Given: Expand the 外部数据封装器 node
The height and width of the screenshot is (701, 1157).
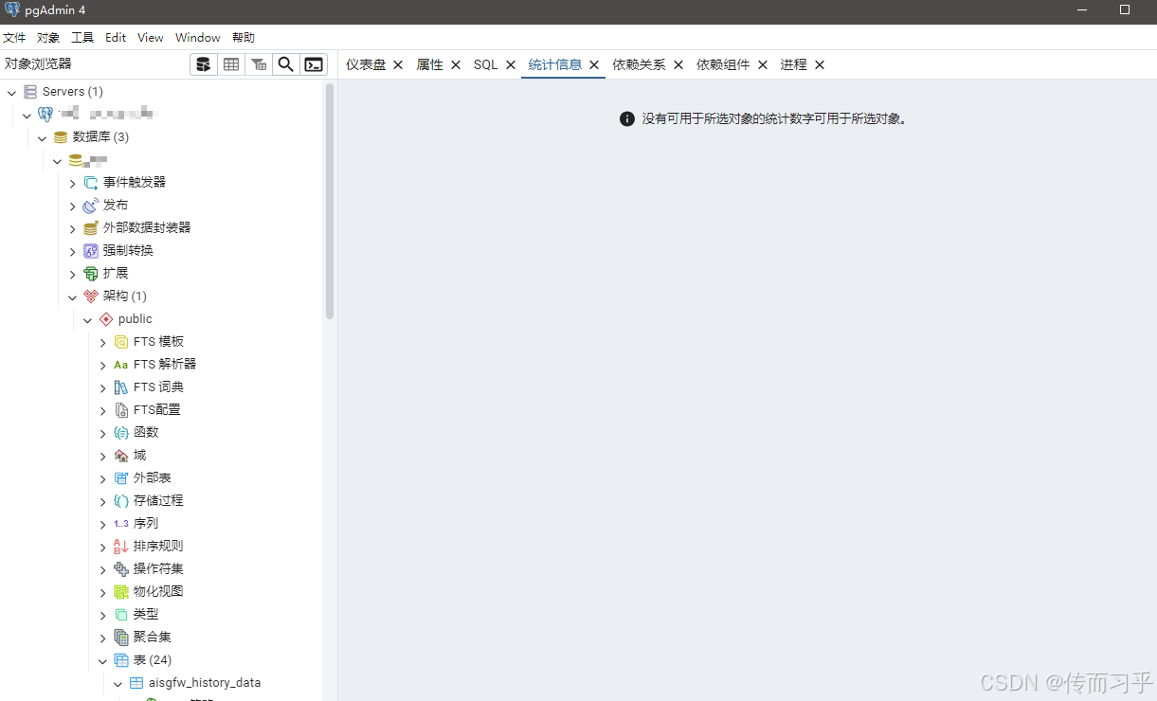Looking at the screenshot, I should tap(72, 228).
